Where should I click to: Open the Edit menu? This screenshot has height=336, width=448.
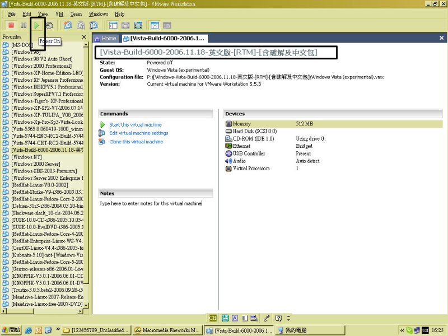click(27, 14)
